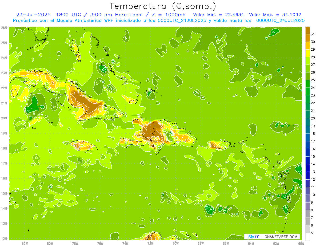Viewport: 320px width, 247px height.
Task: Click the legend scale value '20'
Action: [313, 118]
